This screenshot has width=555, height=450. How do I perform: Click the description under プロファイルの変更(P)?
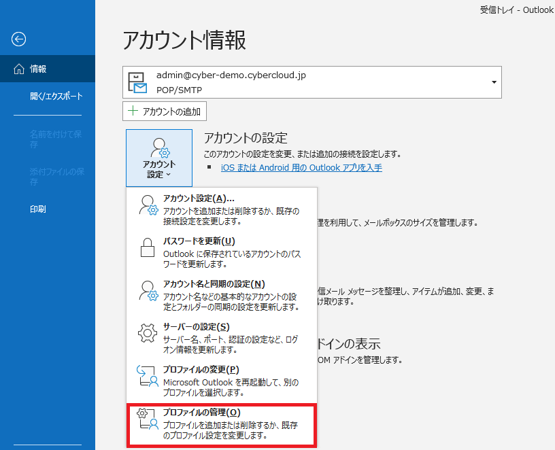[231, 387]
